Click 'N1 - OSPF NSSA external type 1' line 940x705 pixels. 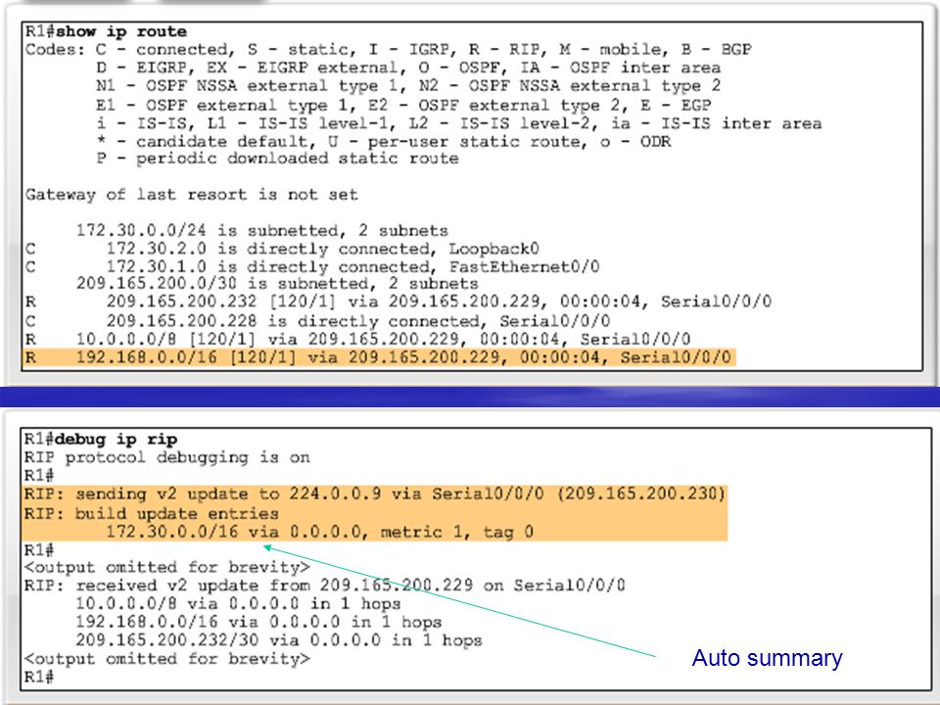pos(408,86)
